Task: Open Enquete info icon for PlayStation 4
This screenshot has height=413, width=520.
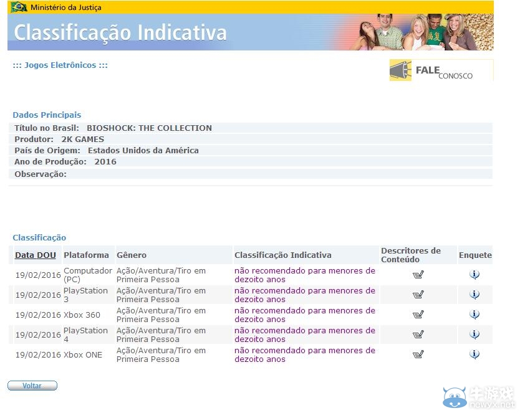Action: [474, 335]
